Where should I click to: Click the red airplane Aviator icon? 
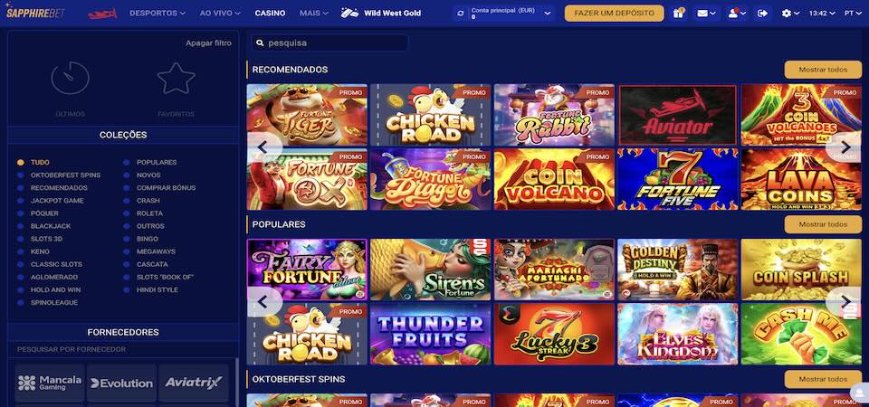click(x=102, y=13)
